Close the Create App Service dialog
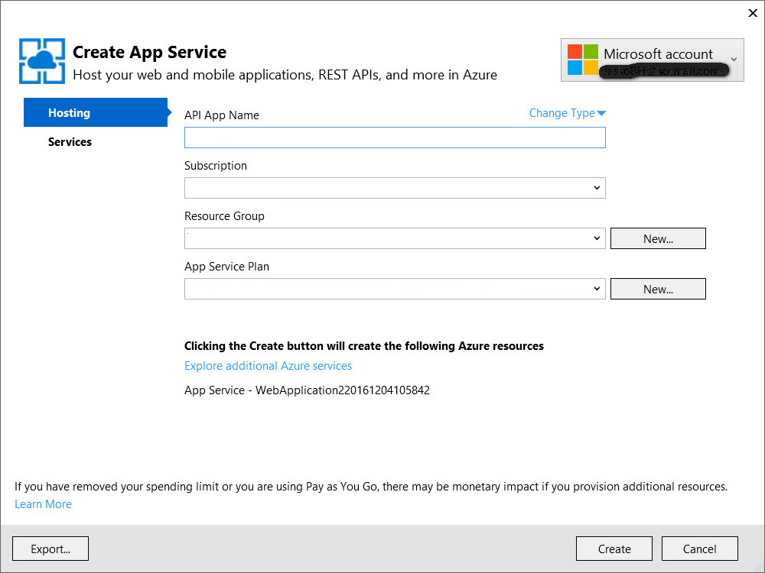Screen dimensions: 765x573 753,13
